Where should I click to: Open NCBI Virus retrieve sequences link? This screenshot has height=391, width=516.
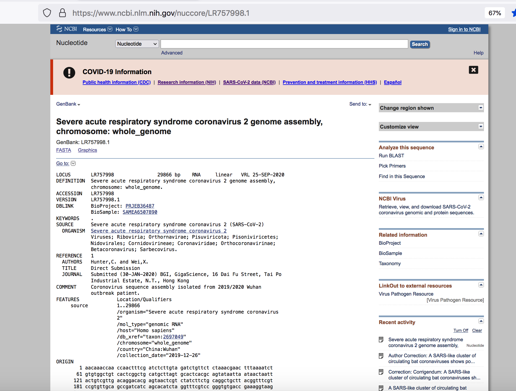coord(426,210)
